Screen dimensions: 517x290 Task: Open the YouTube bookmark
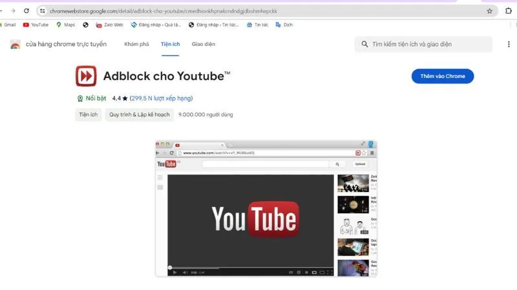point(36,24)
